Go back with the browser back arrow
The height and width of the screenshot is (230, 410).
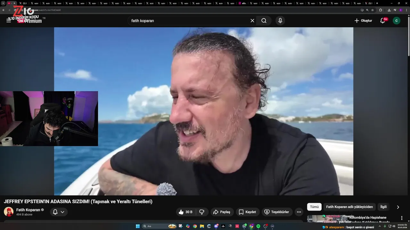coord(4,10)
